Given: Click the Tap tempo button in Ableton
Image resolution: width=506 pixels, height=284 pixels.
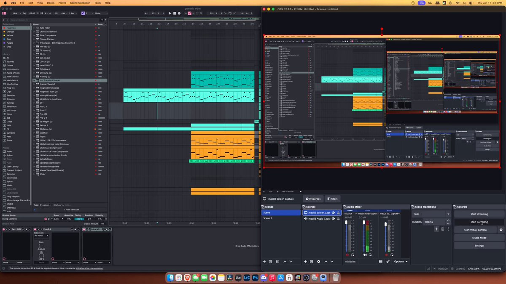Looking at the screenshot, I should point(24,13).
